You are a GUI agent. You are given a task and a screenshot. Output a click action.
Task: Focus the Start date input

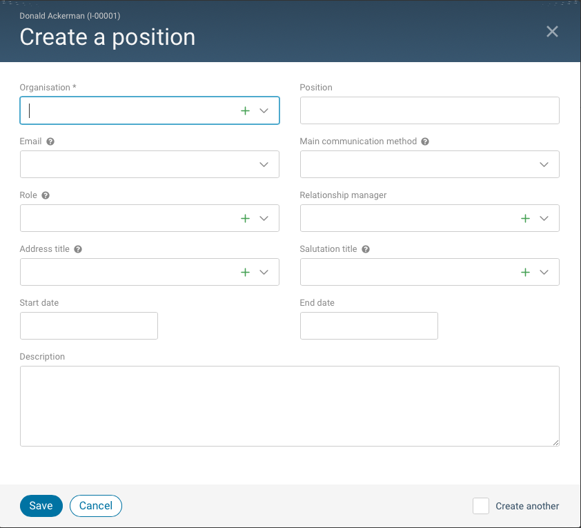pos(89,326)
